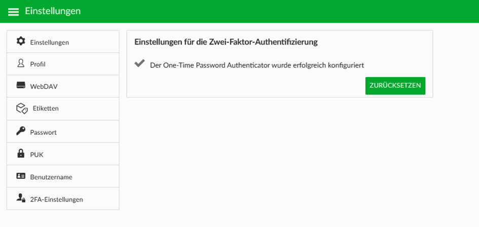Screen dimensions: 479x227
Task: Click the key icon beside Passwort
Action: coord(21,131)
